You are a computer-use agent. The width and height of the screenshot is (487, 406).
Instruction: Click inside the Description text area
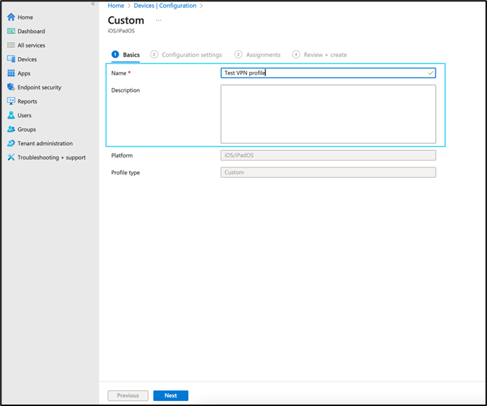(328, 114)
